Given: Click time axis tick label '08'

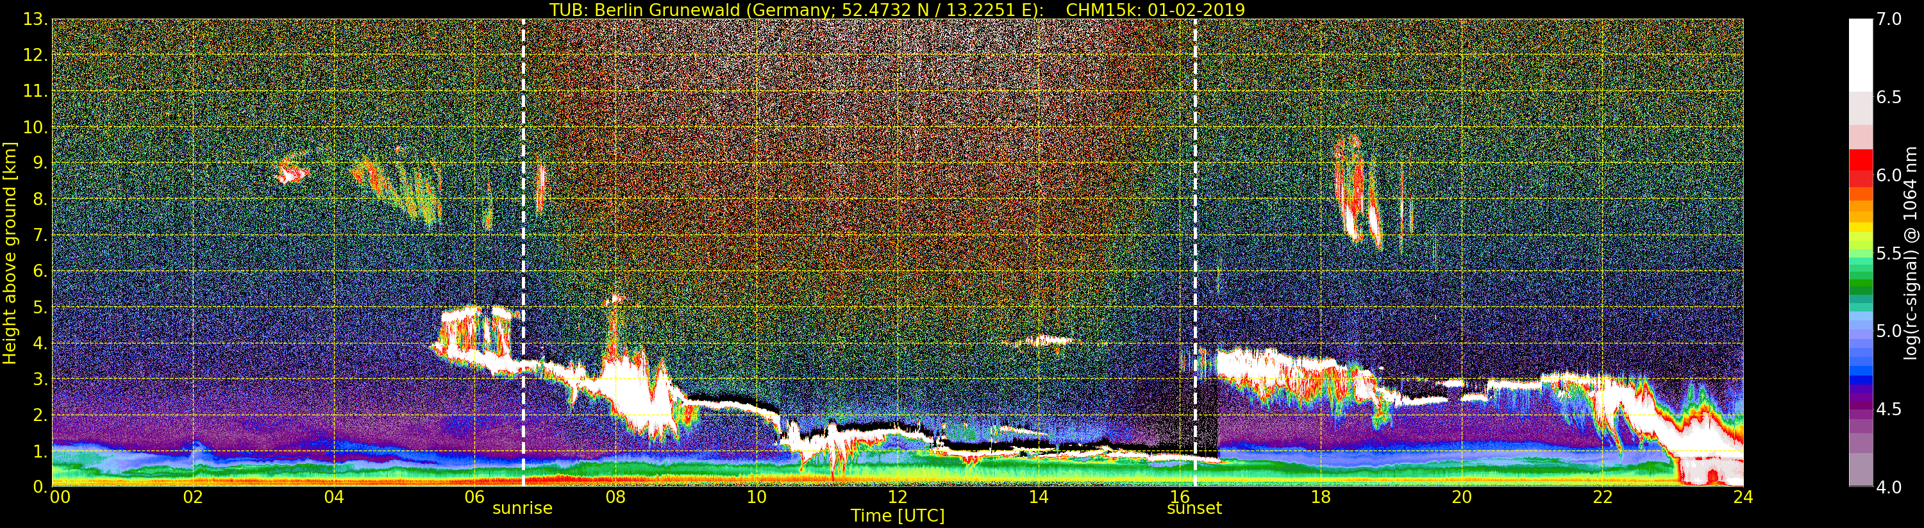Looking at the screenshot, I should (615, 497).
